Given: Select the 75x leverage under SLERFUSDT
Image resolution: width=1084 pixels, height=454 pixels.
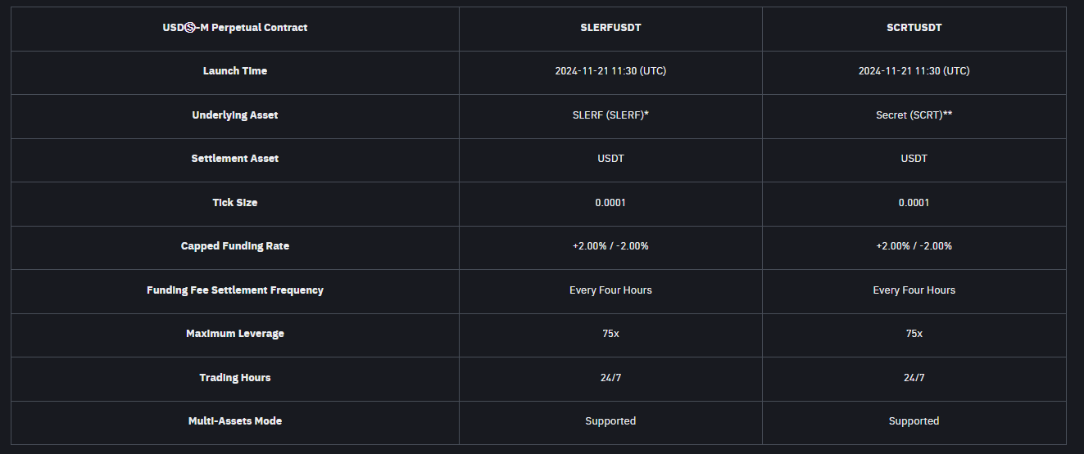Looking at the screenshot, I should point(610,334).
